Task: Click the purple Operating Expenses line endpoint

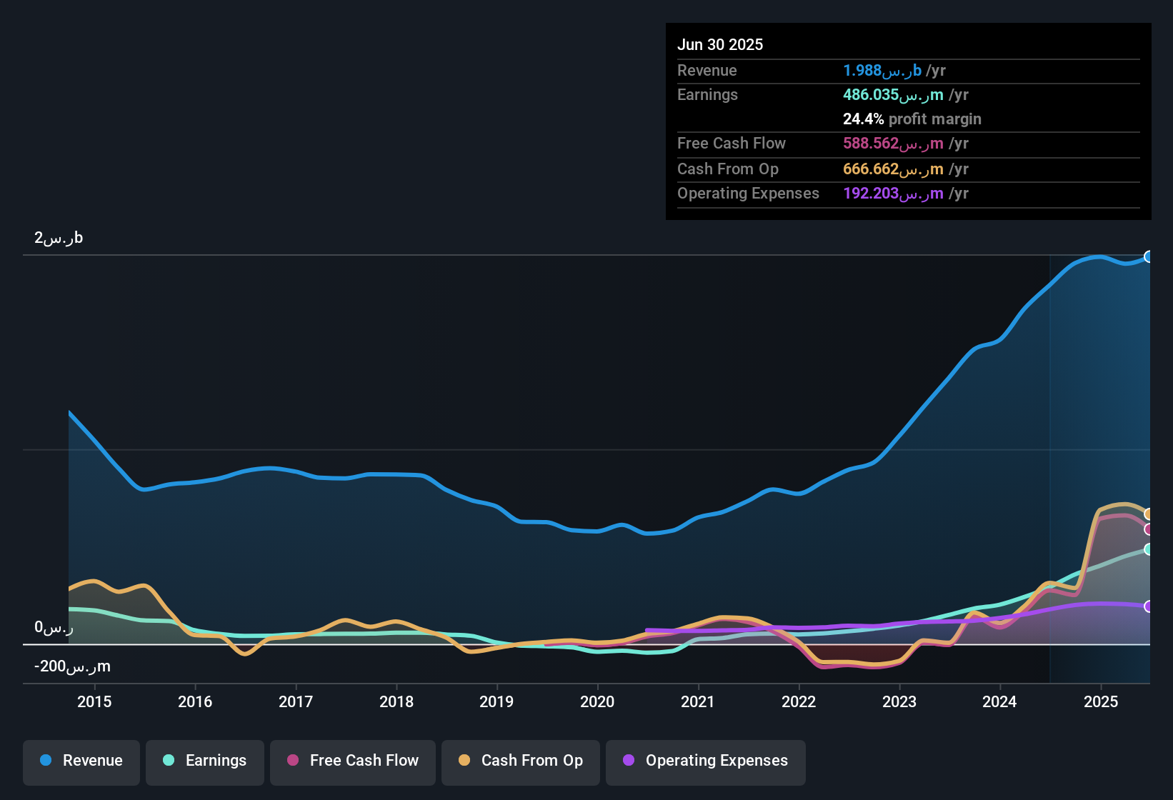Action: point(1149,607)
